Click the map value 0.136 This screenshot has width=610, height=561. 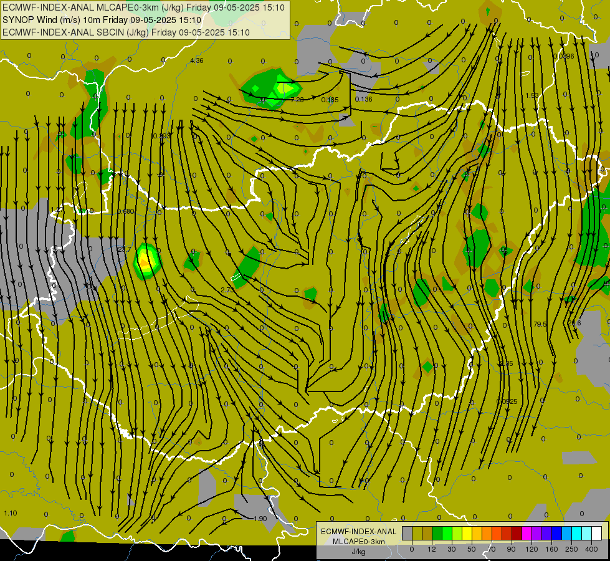[x=364, y=99]
